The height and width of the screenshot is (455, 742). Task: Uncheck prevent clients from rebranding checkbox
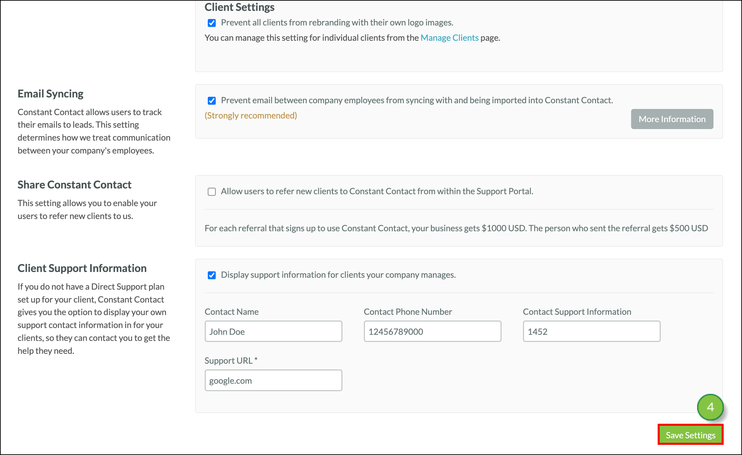click(212, 23)
